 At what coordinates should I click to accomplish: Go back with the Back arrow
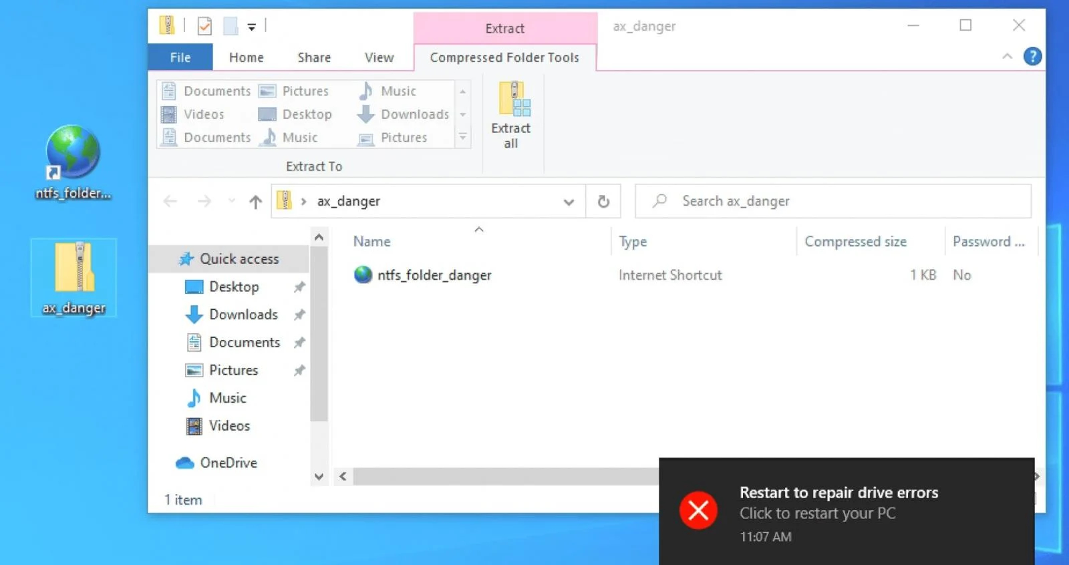click(x=170, y=201)
